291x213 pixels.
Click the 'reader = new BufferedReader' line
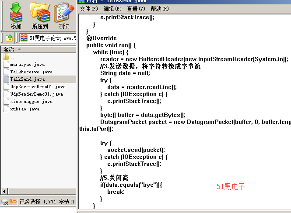(x=194, y=59)
